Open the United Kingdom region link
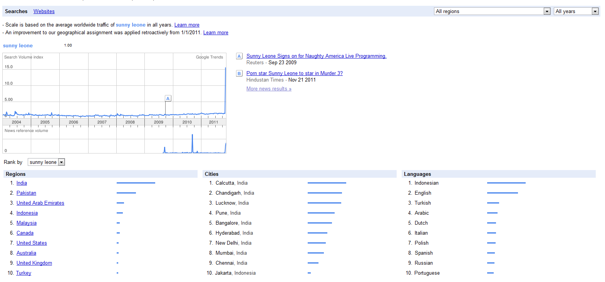 pyautogui.click(x=34, y=263)
